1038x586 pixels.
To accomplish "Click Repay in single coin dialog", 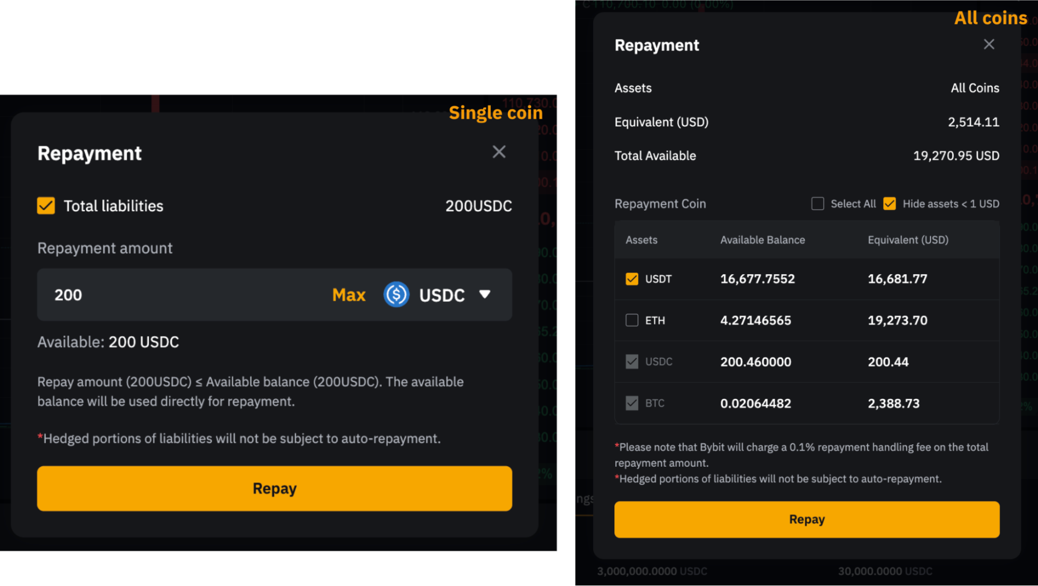I will coord(274,489).
